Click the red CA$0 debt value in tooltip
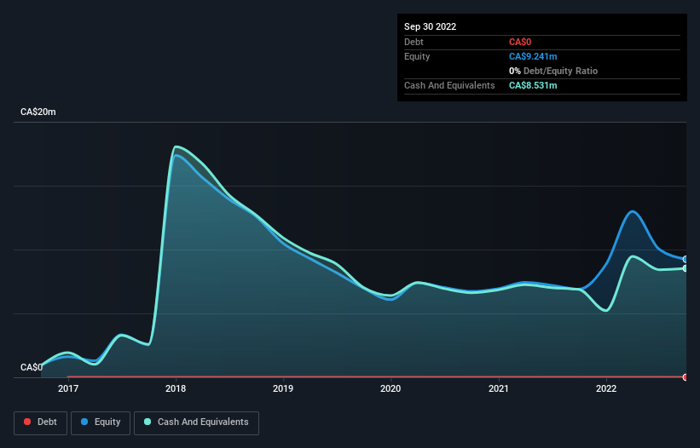Screen dimensions: 700x448 click(520, 42)
